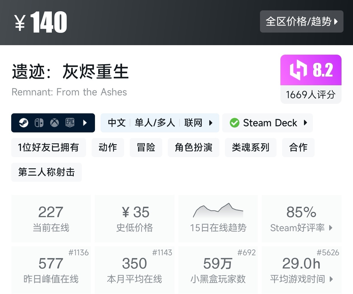Click the green Steam Deck verified checkmark
The width and height of the screenshot is (353, 294).
[234, 123]
